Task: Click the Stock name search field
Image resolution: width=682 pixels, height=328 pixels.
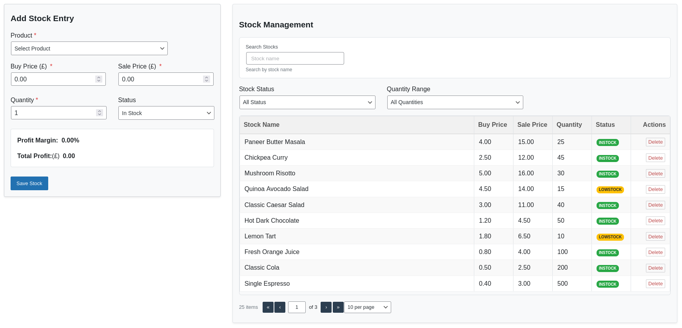Action: (x=295, y=58)
